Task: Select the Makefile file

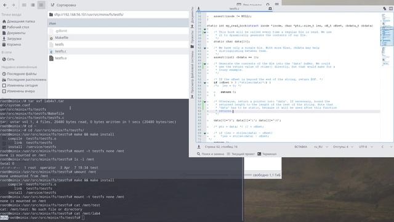Action: click(62, 38)
